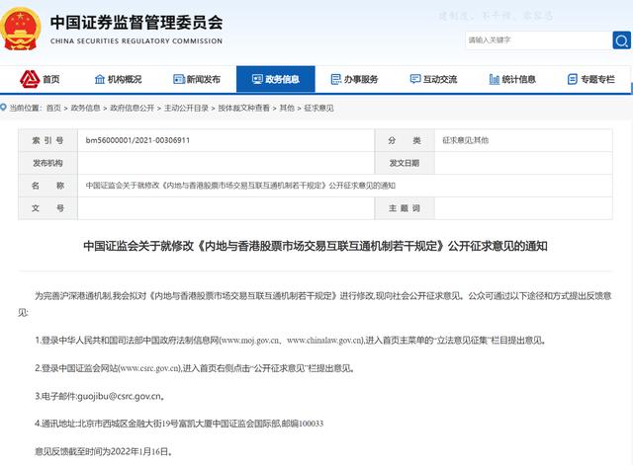Viewport: 633px width, 465px height.
Task: Click the 发布机构 label cell
Action: pyautogui.click(x=48, y=163)
